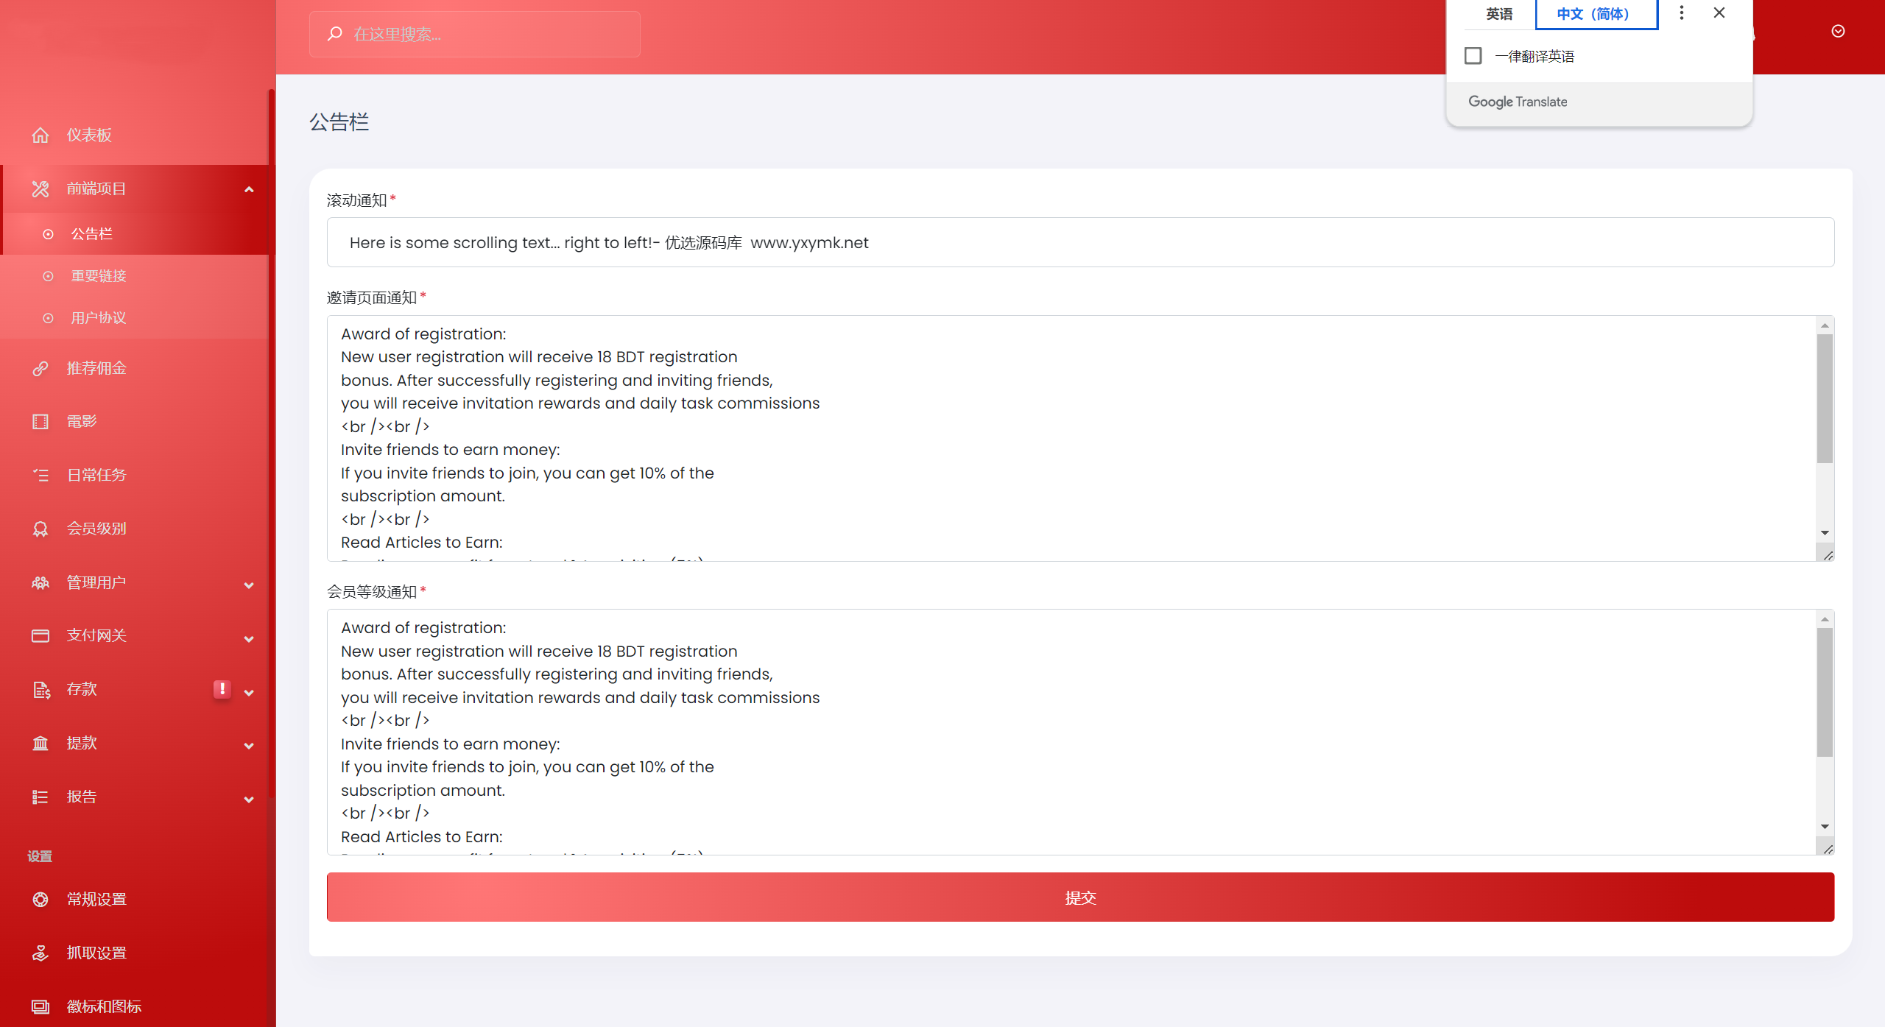Click the 电影 movies section icon
Screen dimensions: 1885x1027
coord(38,421)
